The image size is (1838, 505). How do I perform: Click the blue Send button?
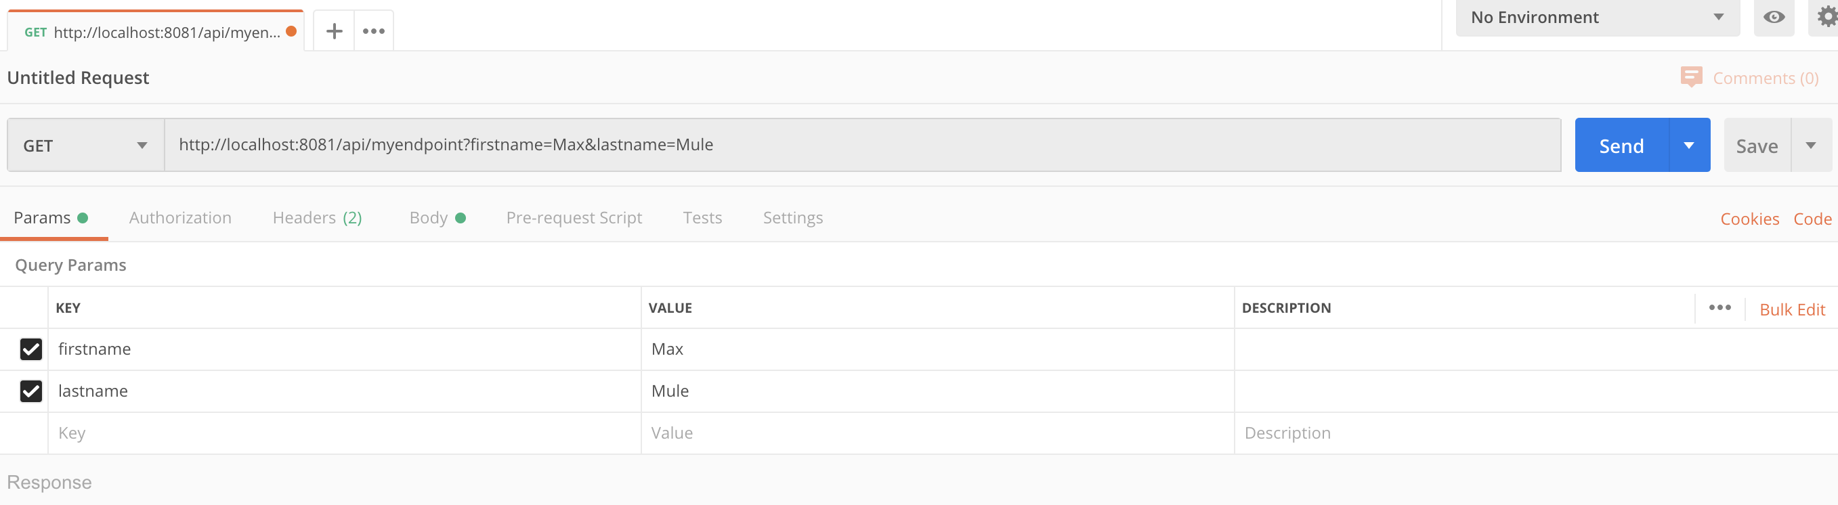[1621, 146]
